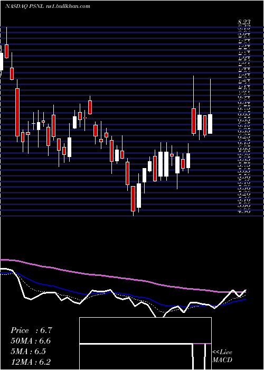264x370 pixels.
Task: Click the 8.23 top price axis label
Action: tap(244, 22)
